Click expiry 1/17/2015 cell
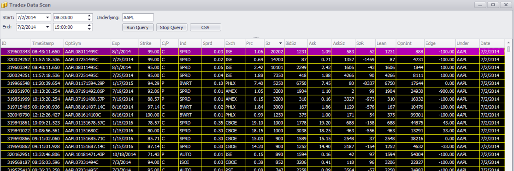Screen dimensions: 514x171 pyautogui.click(x=124, y=83)
